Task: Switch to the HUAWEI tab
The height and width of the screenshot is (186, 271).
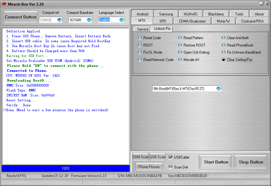Action: [x=190, y=14]
